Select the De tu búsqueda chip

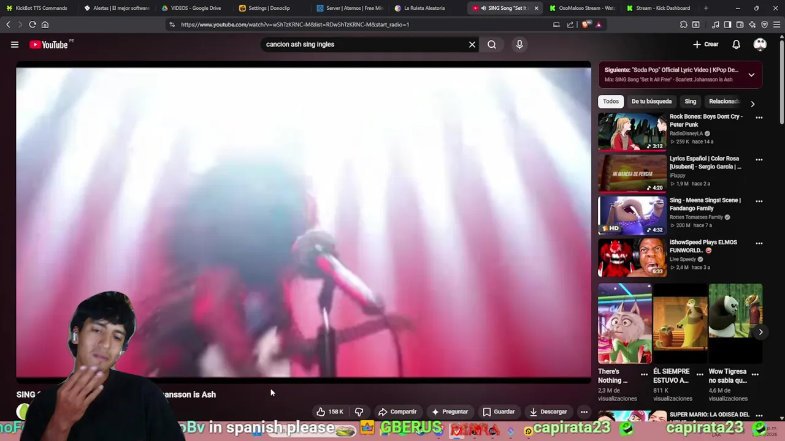point(651,101)
